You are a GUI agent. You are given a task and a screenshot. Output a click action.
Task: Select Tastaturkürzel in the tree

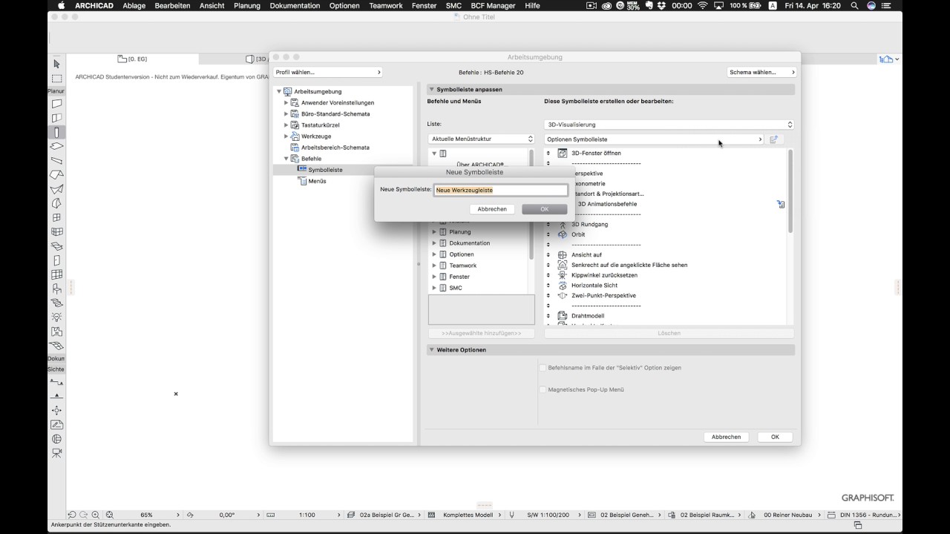tap(320, 125)
